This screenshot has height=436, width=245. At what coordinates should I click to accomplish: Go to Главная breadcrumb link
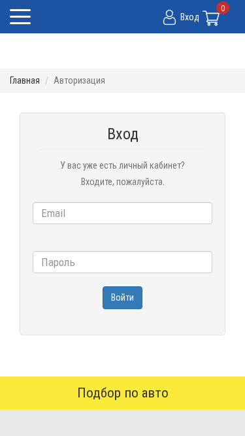pos(25,80)
